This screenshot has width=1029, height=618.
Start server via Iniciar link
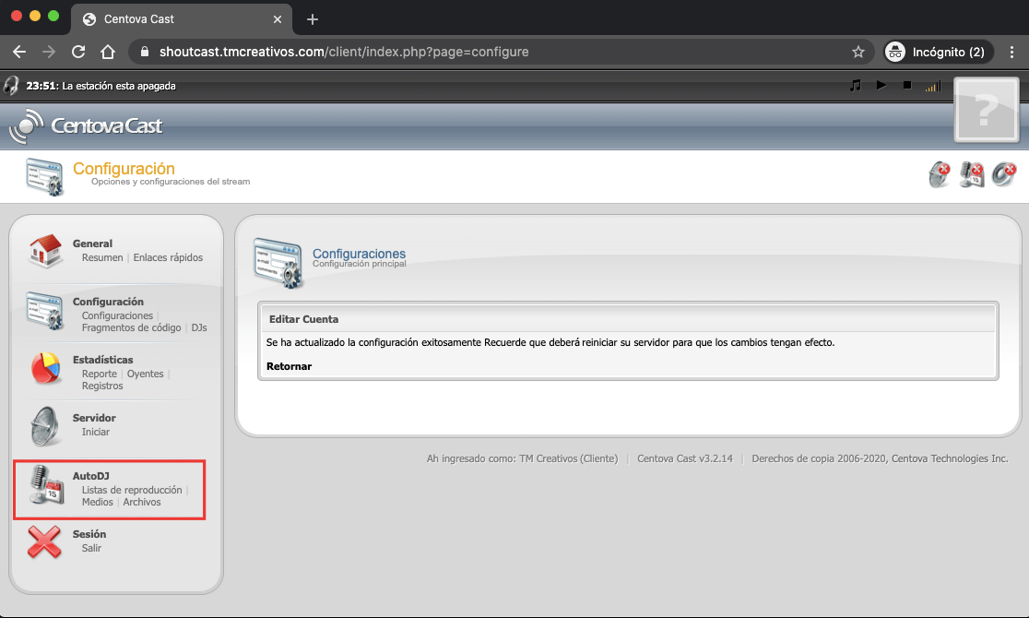(95, 432)
